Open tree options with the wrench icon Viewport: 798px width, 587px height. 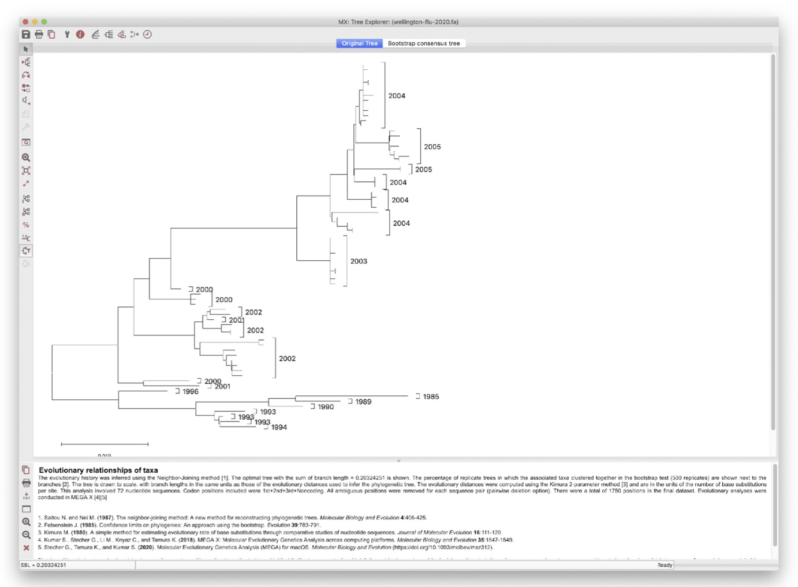[67, 35]
